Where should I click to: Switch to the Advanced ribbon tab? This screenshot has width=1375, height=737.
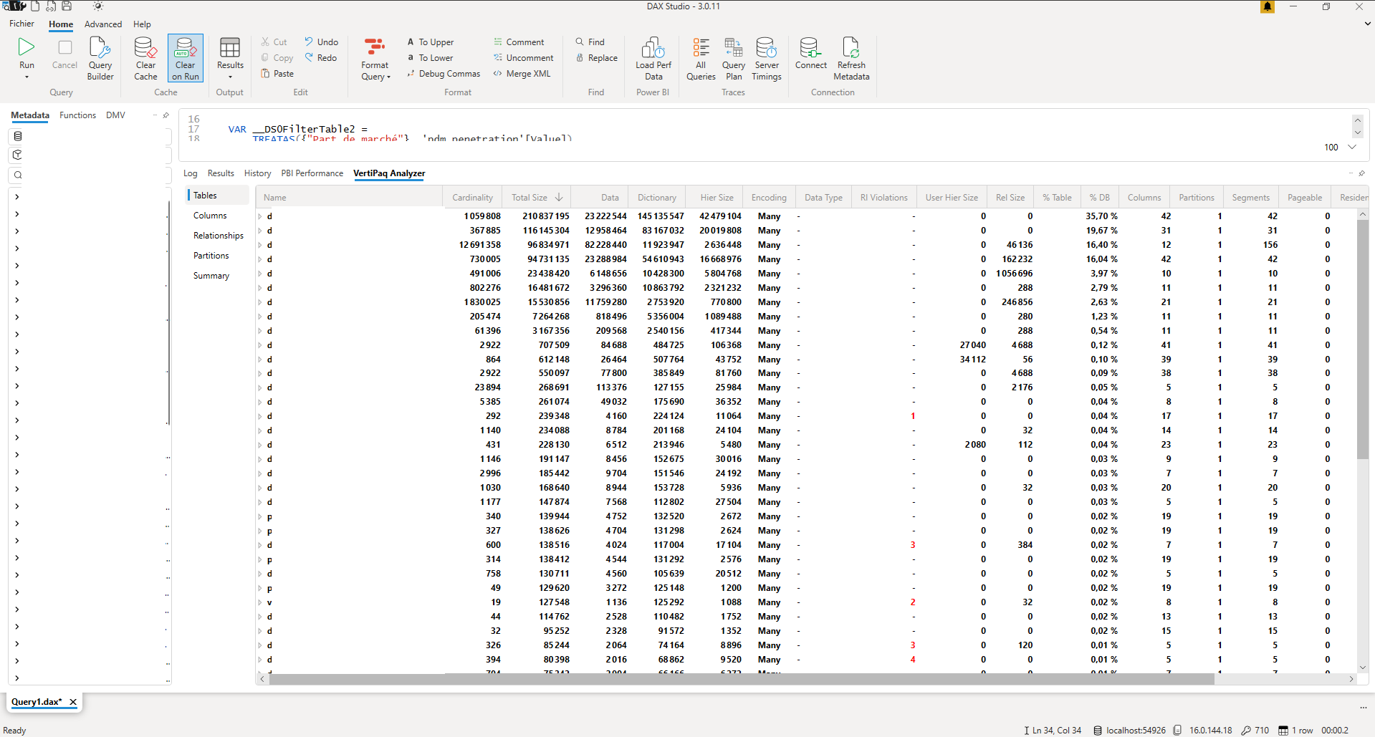point(103,24)
